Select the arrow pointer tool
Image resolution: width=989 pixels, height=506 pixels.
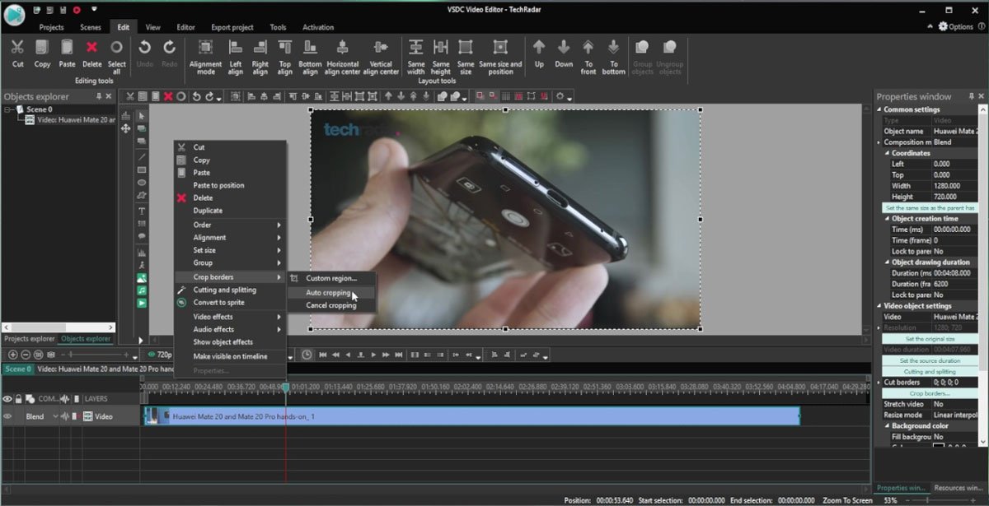click(142, 116)
